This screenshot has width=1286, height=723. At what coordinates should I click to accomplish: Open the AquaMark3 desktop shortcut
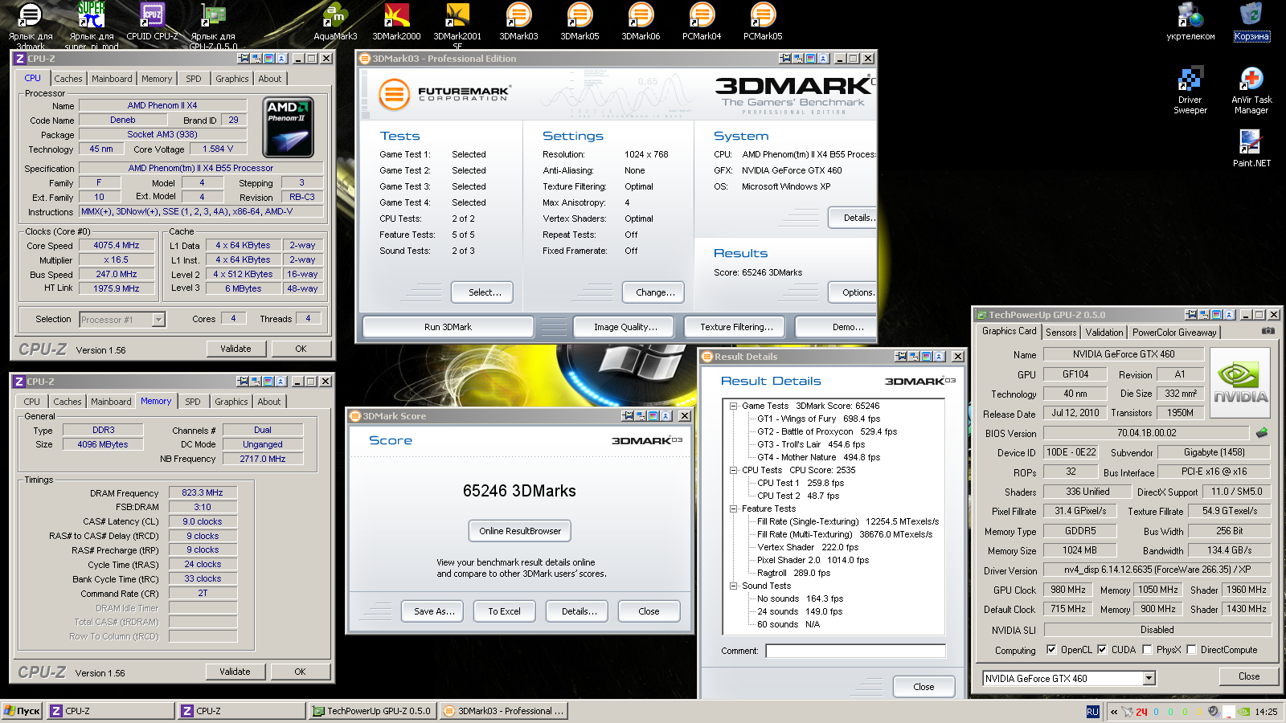335,22
